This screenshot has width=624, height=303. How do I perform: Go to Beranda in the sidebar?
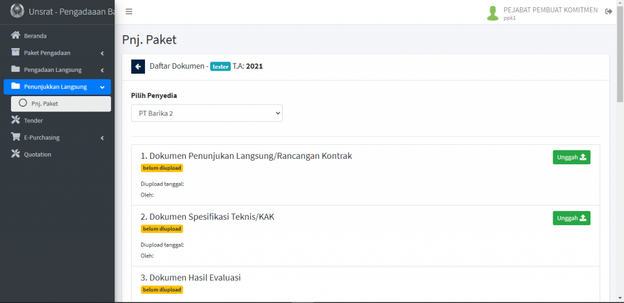[35, 36]
